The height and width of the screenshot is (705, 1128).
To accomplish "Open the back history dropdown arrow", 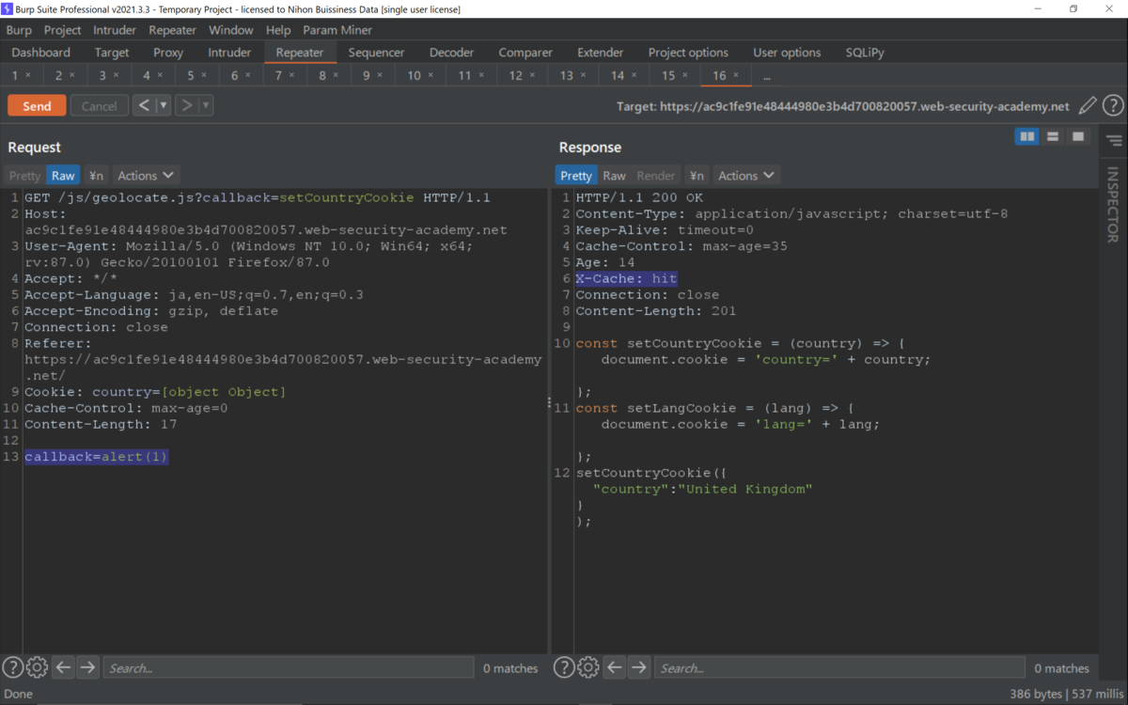I will [x=163, y=105].
